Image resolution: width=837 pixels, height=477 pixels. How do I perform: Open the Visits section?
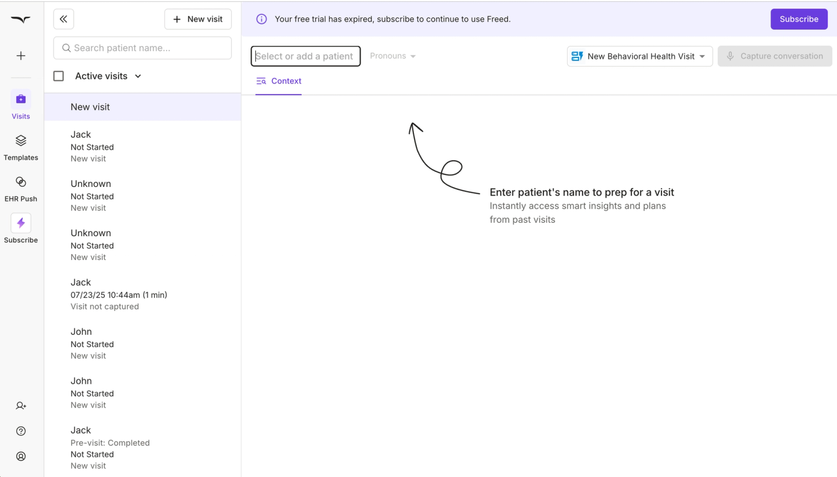tap(21, 105)
